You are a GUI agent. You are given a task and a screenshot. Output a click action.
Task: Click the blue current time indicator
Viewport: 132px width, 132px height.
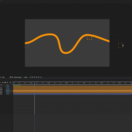click(35, 83)
